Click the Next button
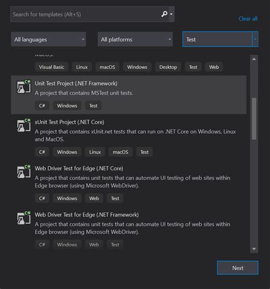 [238, 268]
